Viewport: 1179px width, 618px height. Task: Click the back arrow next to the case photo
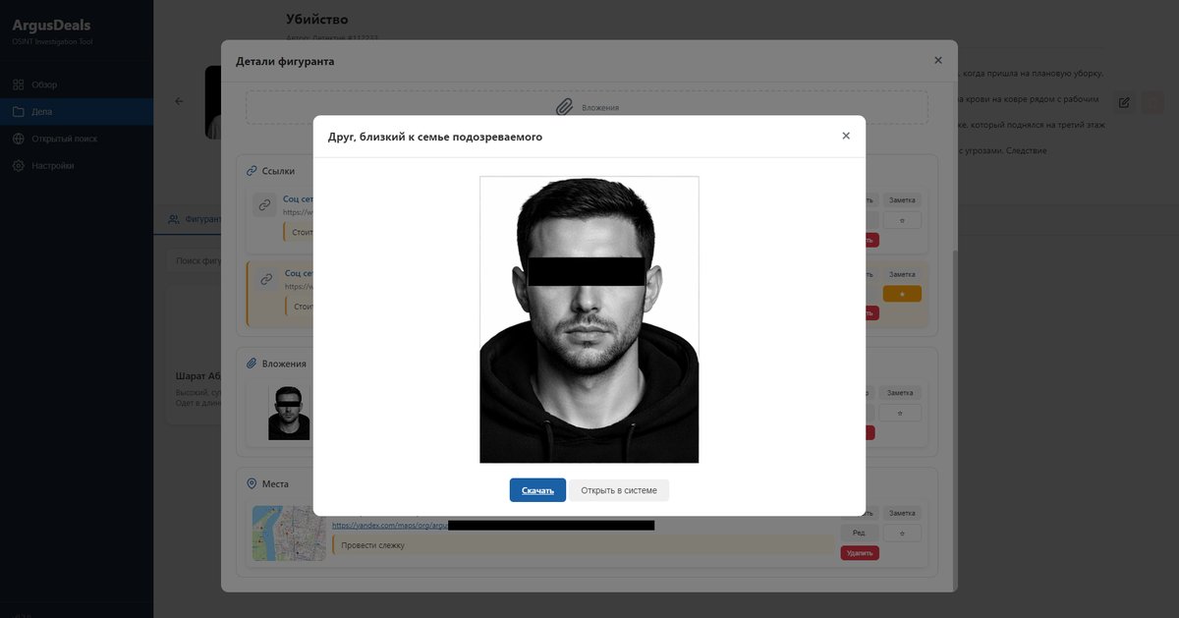click(179, 101)
